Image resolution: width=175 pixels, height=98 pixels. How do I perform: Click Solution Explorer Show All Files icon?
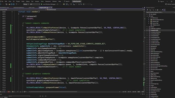pos(157,10)
